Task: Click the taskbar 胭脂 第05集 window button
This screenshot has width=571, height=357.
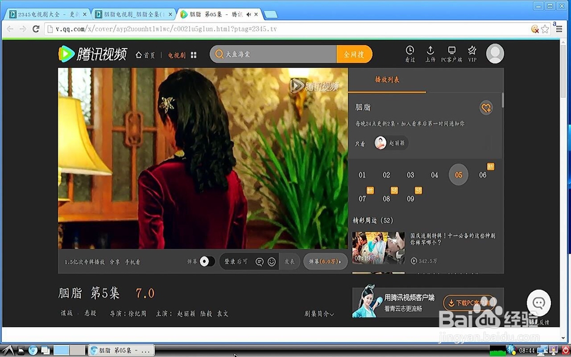Action: pyautogui.click(x=121, y=351)
